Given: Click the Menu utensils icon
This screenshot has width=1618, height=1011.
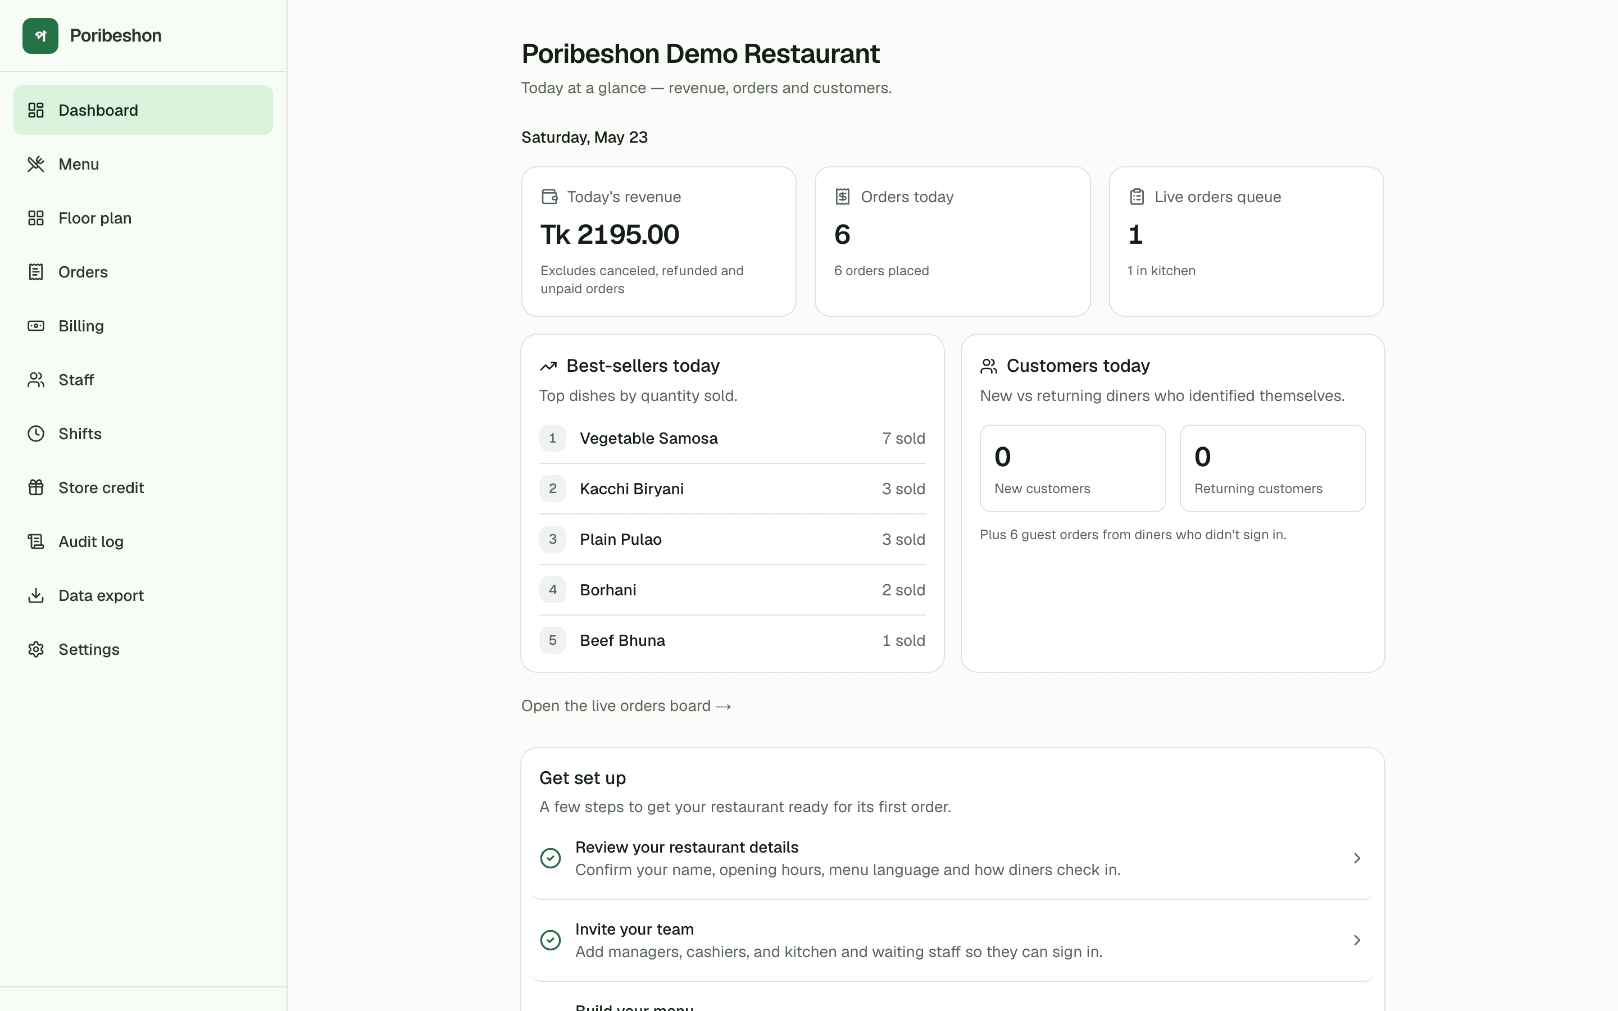Looking at the screenshot, I should pos(36,164).
